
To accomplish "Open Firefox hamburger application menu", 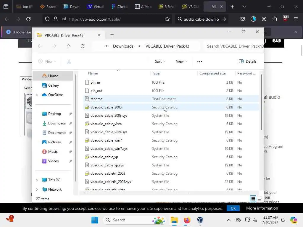I will tap(296, 19).
